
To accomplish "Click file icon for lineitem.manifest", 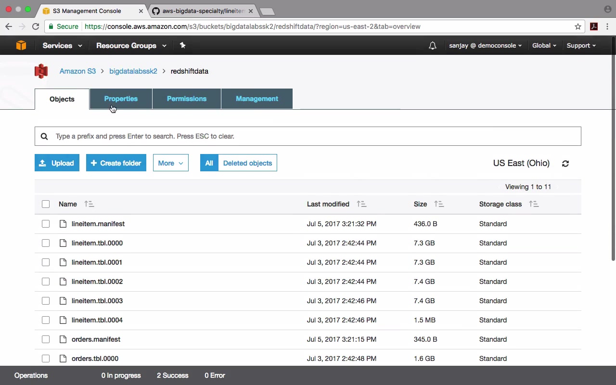I will tap(63, 224).
